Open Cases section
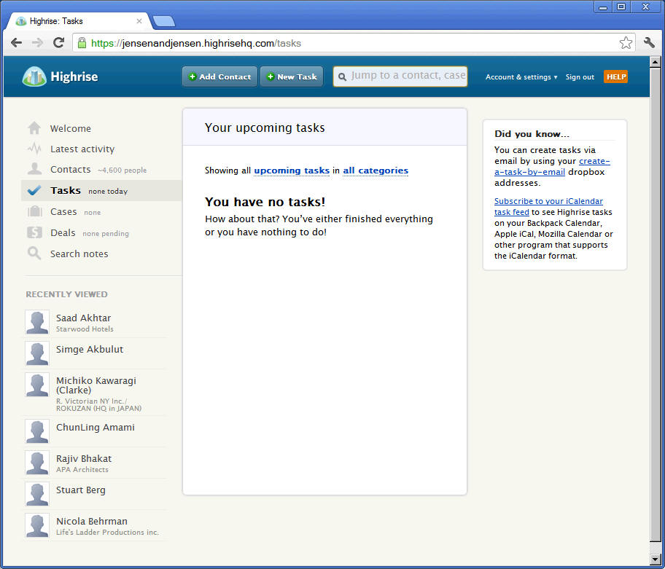This screenshot has width=665, height=569. coord(63,211)
